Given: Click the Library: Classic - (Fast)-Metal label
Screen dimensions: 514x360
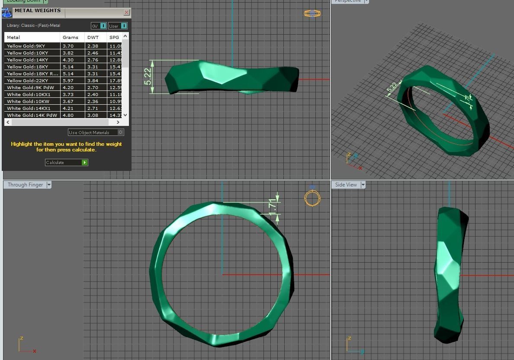Looking at the screenshot, I should click(x=33, y=25).
